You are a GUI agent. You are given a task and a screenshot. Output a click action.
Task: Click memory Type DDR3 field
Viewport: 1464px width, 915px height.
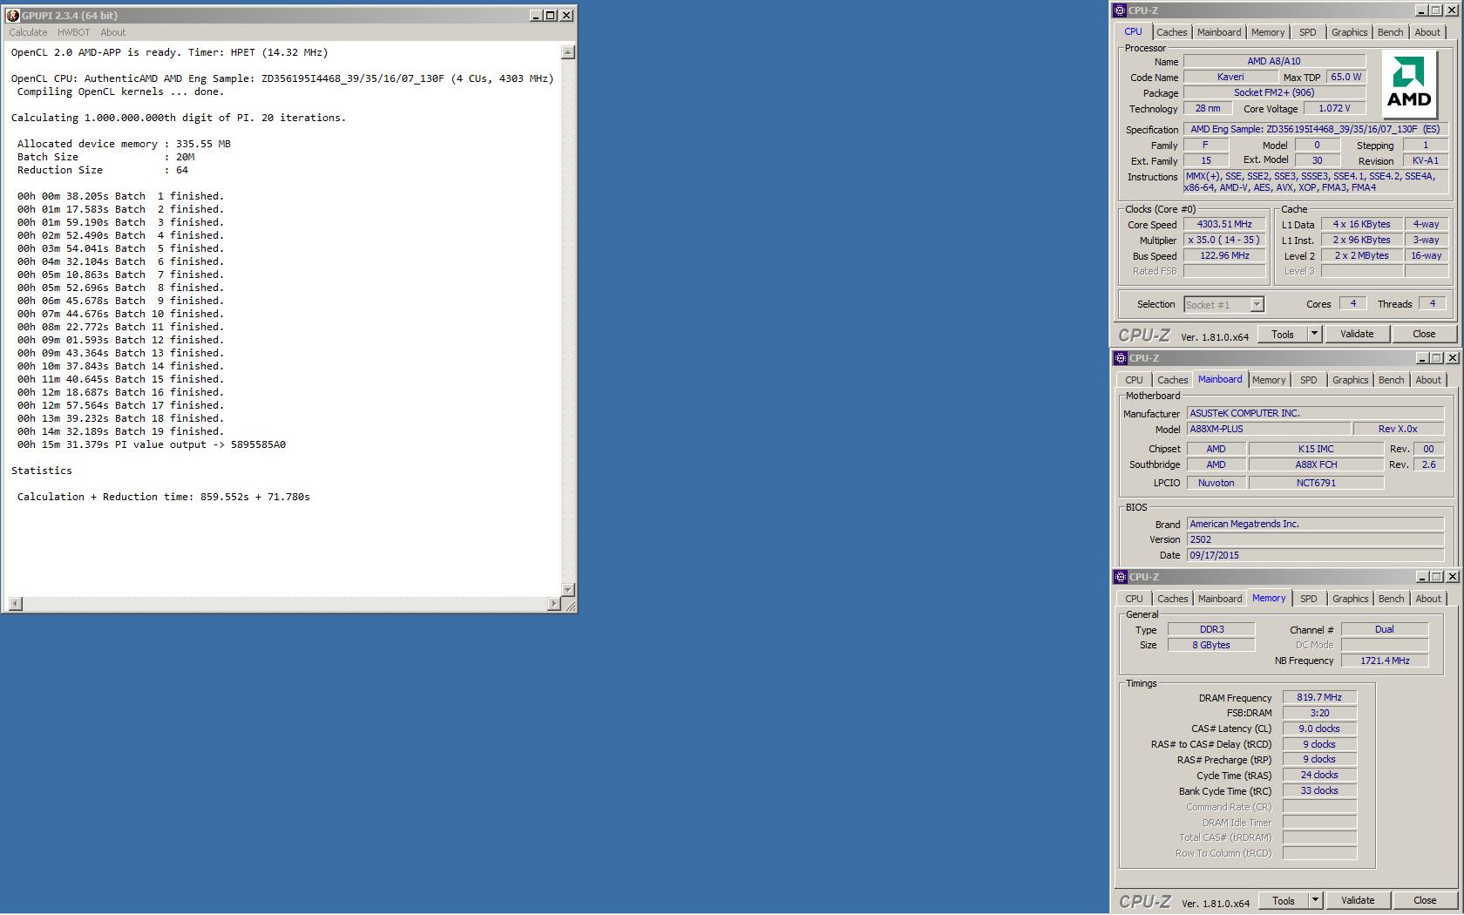click(x=1211, y=629)
